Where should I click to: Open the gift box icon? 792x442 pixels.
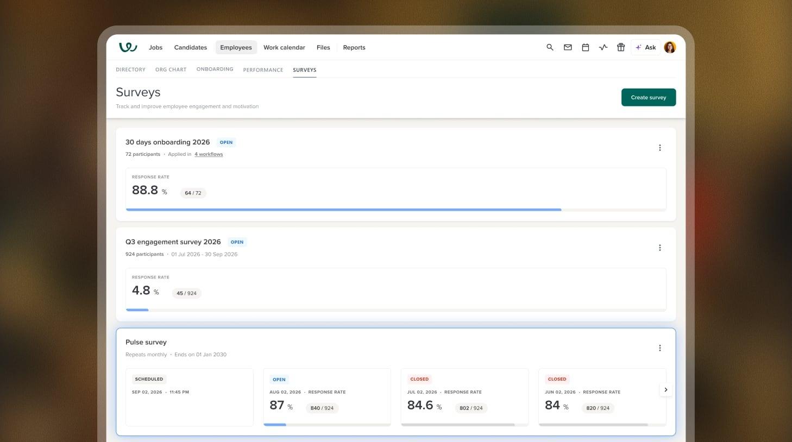[x=621, y=47]
